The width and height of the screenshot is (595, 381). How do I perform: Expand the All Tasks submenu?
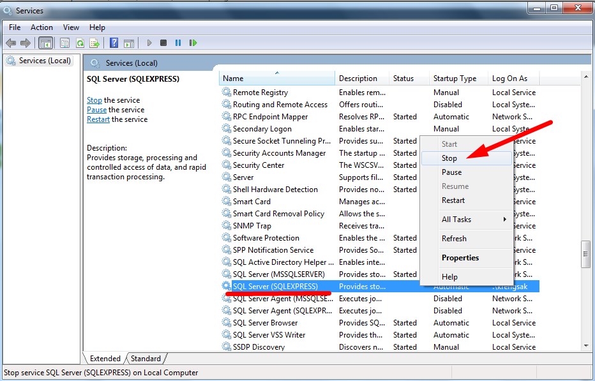(467, 220)
